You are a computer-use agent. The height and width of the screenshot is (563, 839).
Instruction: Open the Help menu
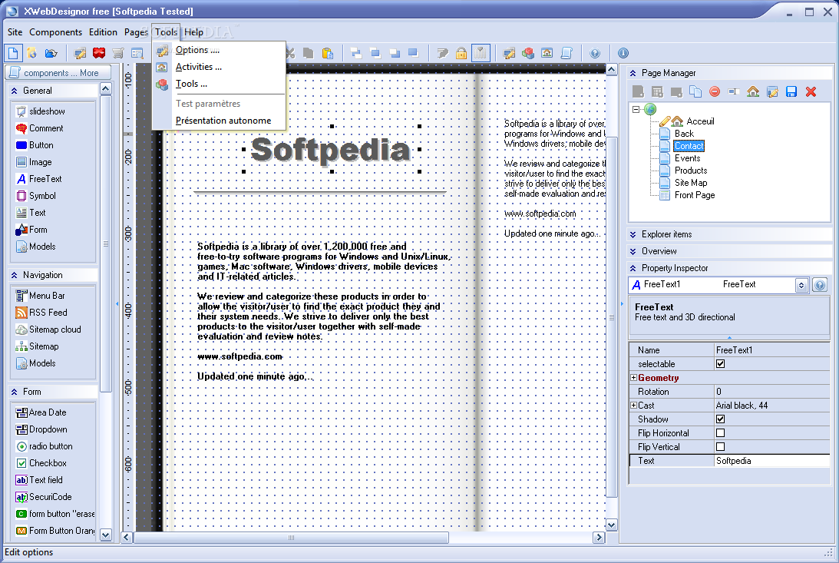[x=193, y=32]
